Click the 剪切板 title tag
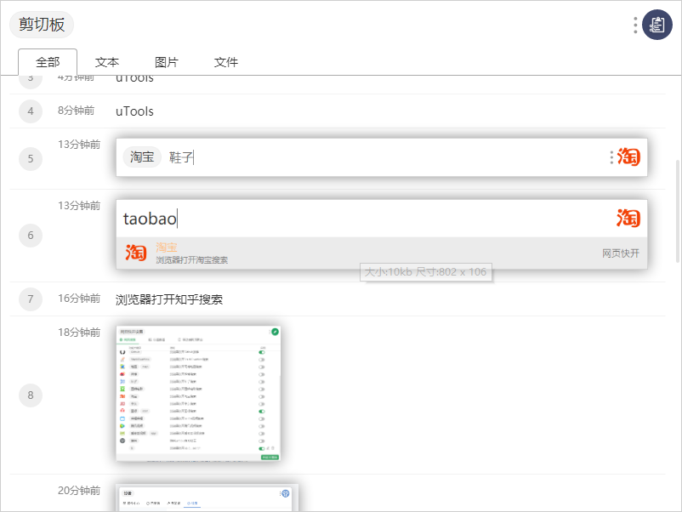Screen dimensions: 682x512 (42, 25)
